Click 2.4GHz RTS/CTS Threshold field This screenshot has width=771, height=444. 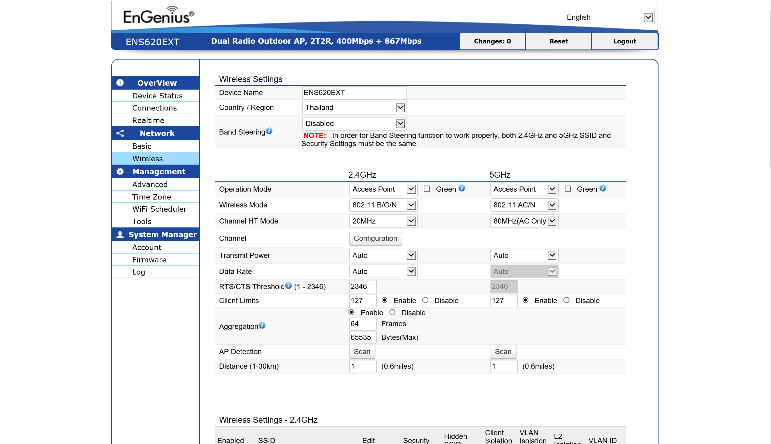pos(363,286)
